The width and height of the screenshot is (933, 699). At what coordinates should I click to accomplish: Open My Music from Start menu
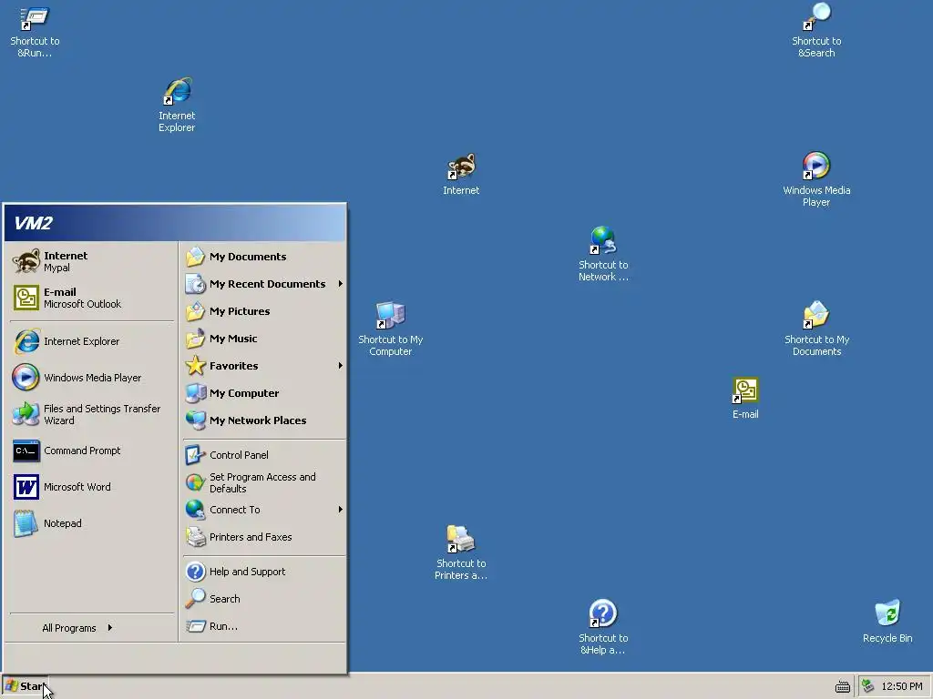coord(264,339)
